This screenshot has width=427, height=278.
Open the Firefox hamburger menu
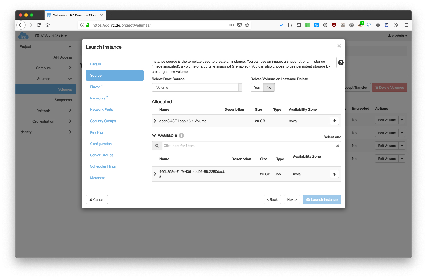(x=406, y=25)
